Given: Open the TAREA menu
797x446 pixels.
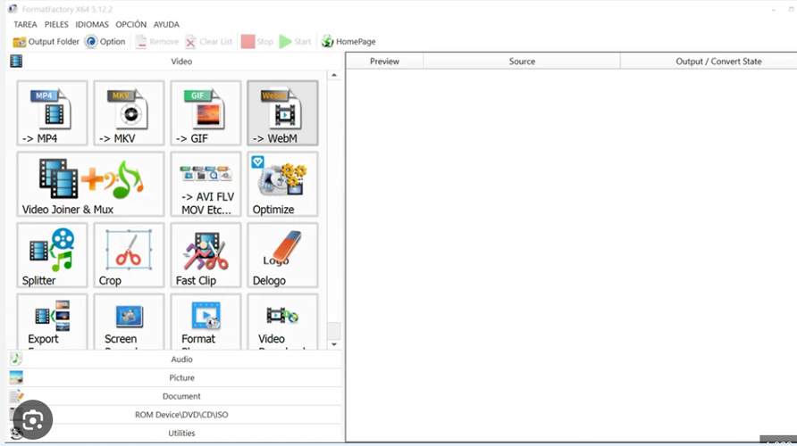Looking at the screenshot, I should click(x=25, y=24).
